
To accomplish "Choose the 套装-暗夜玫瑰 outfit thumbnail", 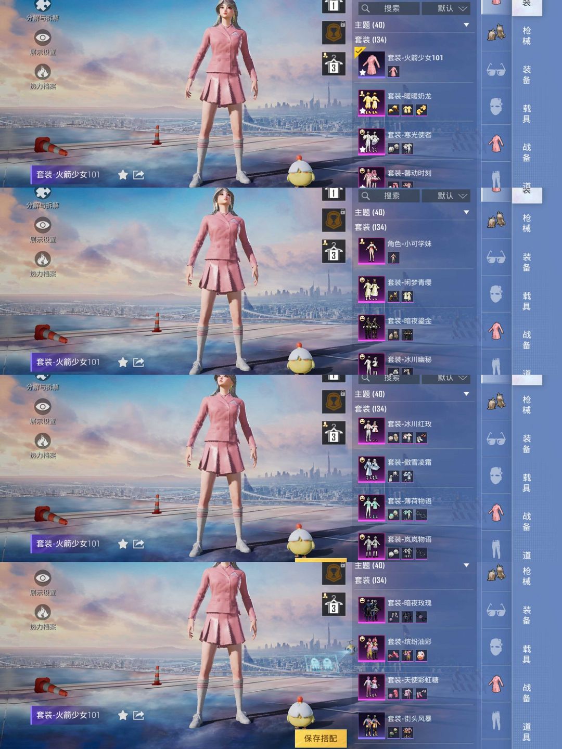I will pyautogui.click(x=371, y=610).
